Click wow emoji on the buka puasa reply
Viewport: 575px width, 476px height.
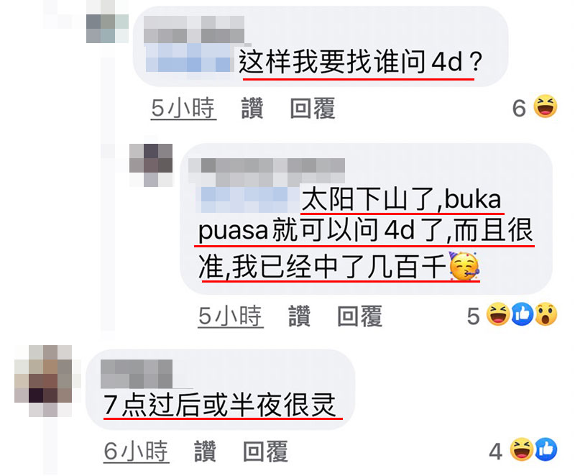pyautogui.click(x=546, y=314)
